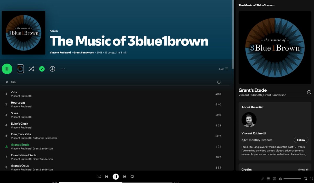
Task: Open the List view options dropdown
Action: click(223, 69)
